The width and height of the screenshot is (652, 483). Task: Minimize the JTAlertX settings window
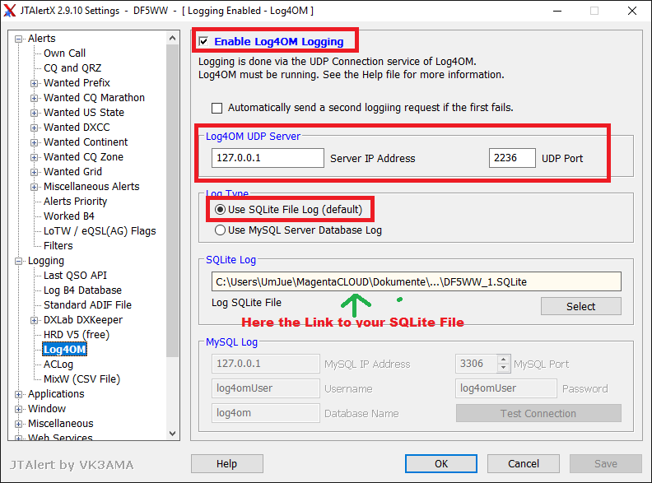[x=557, y=11]
